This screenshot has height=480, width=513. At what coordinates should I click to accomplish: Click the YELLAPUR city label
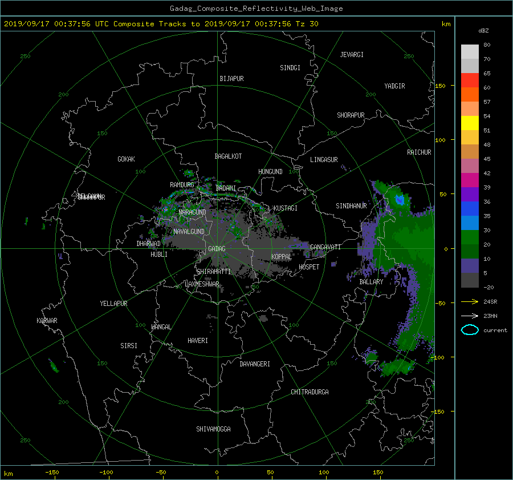click(113, 304)
